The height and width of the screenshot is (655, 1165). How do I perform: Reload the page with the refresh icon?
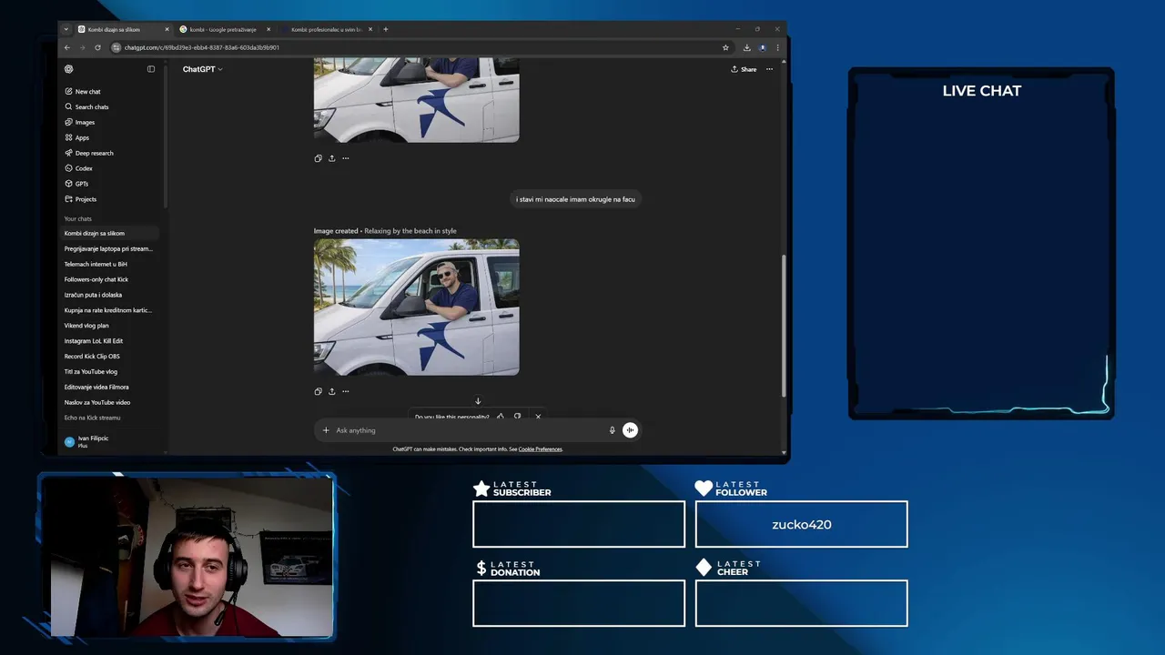point(97,47)
